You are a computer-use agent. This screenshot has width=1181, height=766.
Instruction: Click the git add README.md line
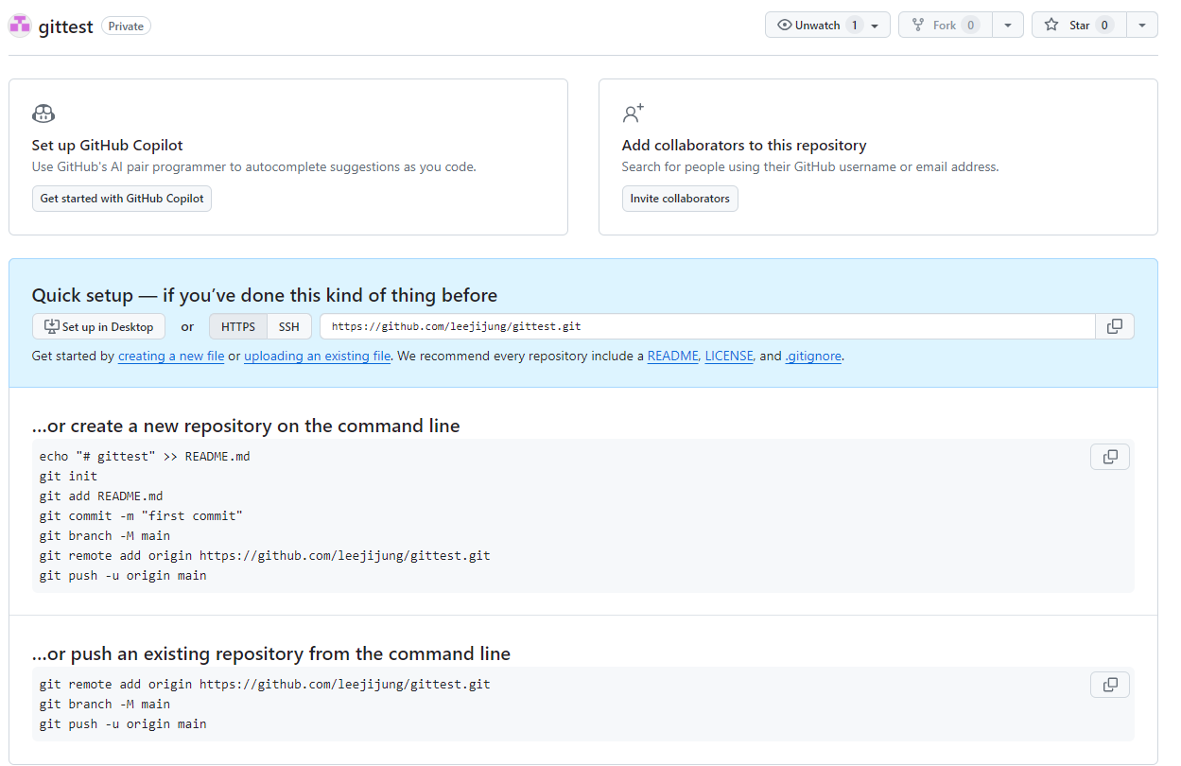pyautogui.click(x=101, y=496)
